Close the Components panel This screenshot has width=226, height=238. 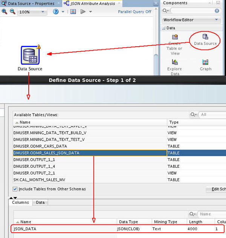pyautogui.click(x=210, y=3)
